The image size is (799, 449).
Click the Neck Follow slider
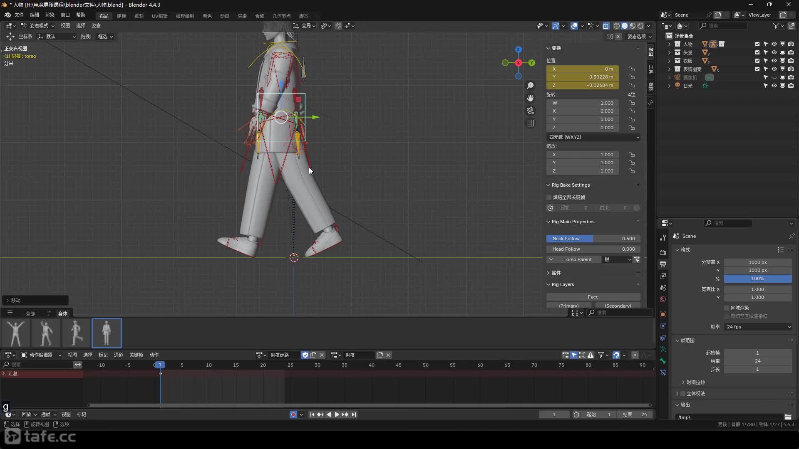click(x=593, y=239)
